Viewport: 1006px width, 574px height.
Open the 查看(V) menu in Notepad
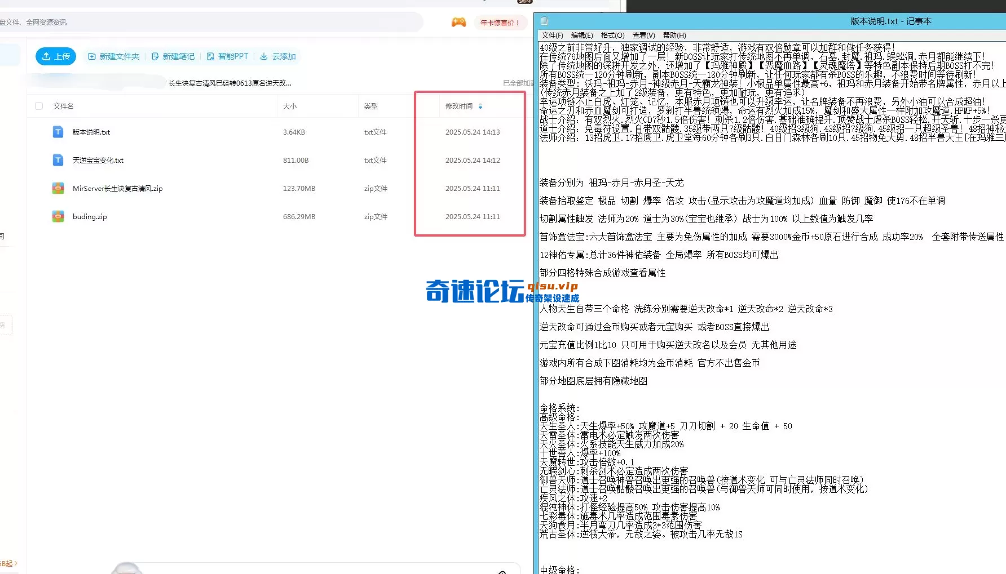643,35
